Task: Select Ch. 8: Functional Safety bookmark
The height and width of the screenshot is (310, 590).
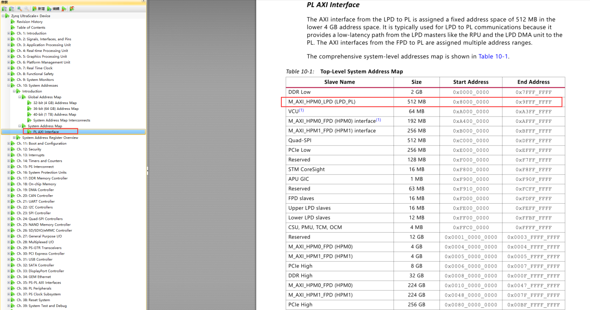Action: tap(35, 74)
